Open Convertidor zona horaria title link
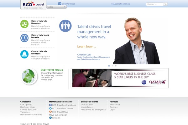 click(40, 36)
